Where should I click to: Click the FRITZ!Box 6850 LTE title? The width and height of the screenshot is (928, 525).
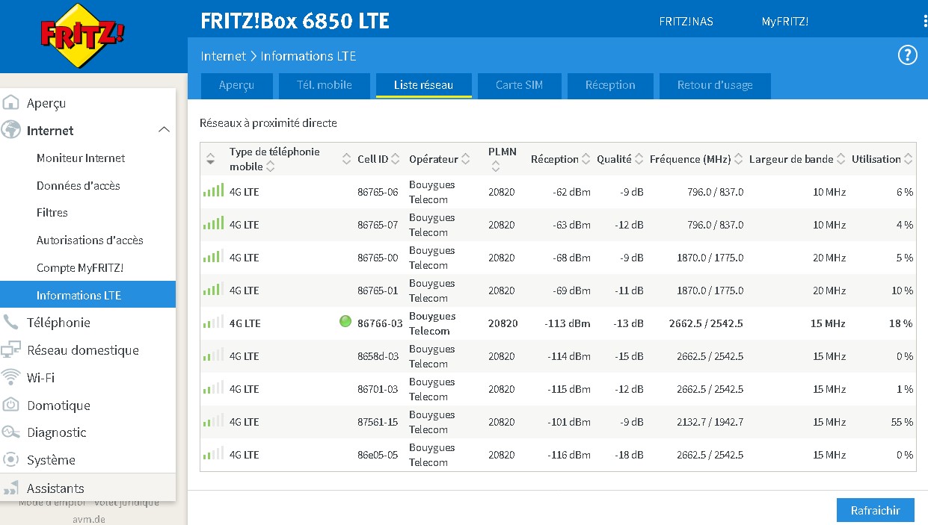coord(295,21)
